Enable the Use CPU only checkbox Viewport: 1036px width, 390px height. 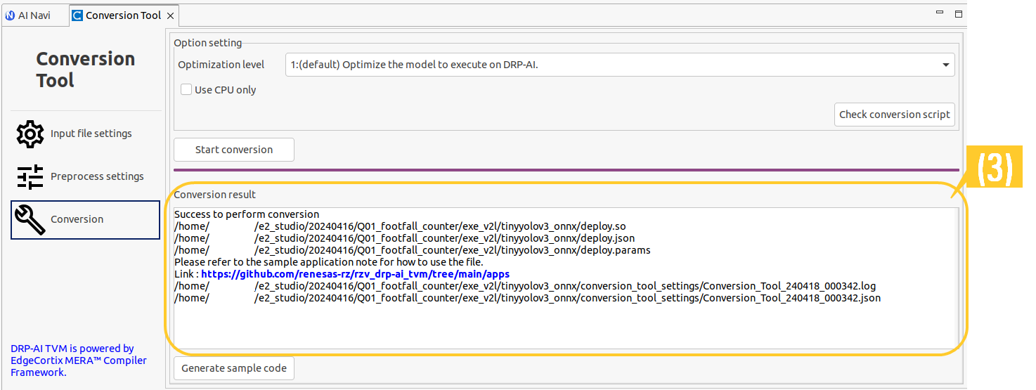click(x=186, y=90)
